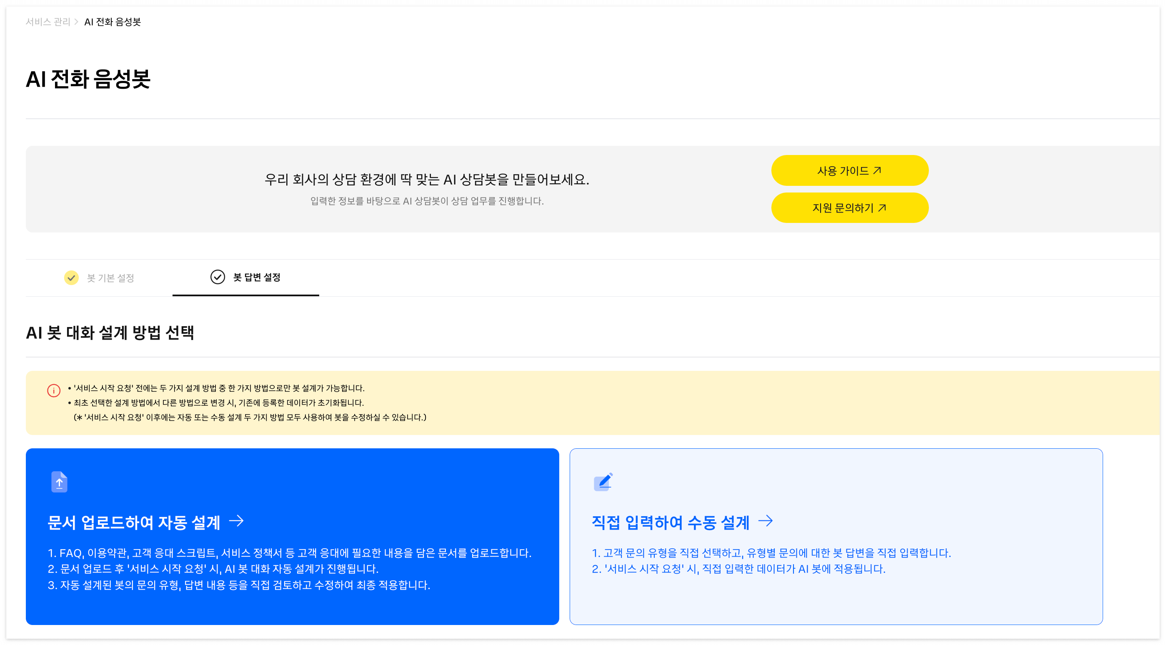
Task: Click the document upload icon
Action: pos(59,482)
